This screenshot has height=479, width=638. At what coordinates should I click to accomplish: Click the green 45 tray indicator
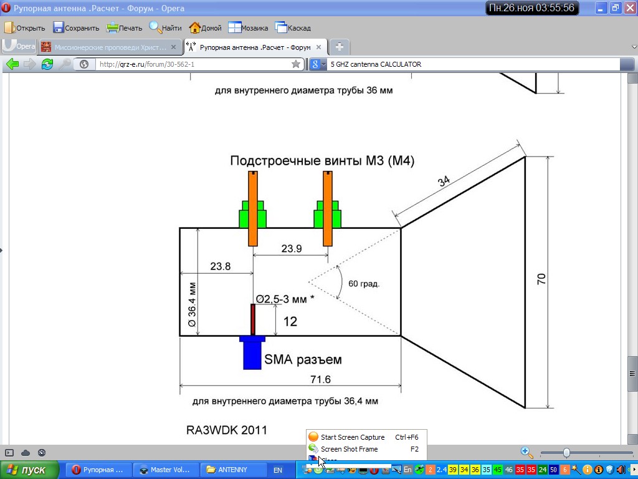498,470
